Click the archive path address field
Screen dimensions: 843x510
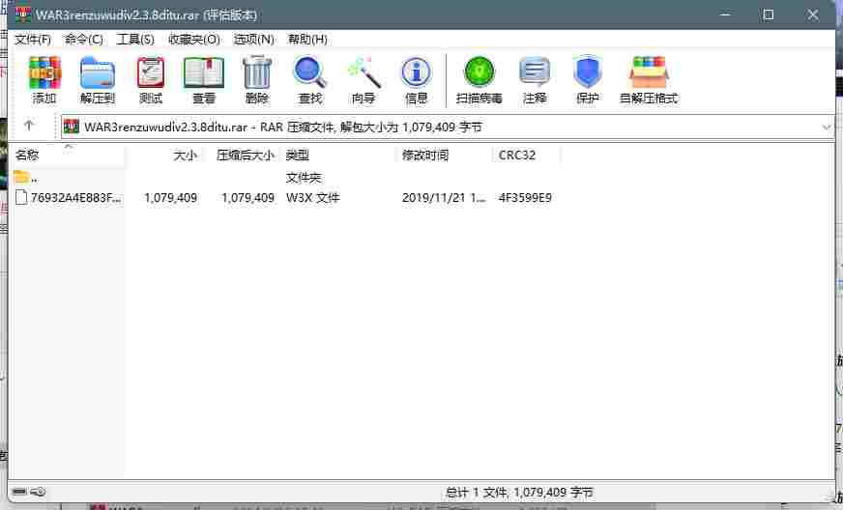point(448,127)
